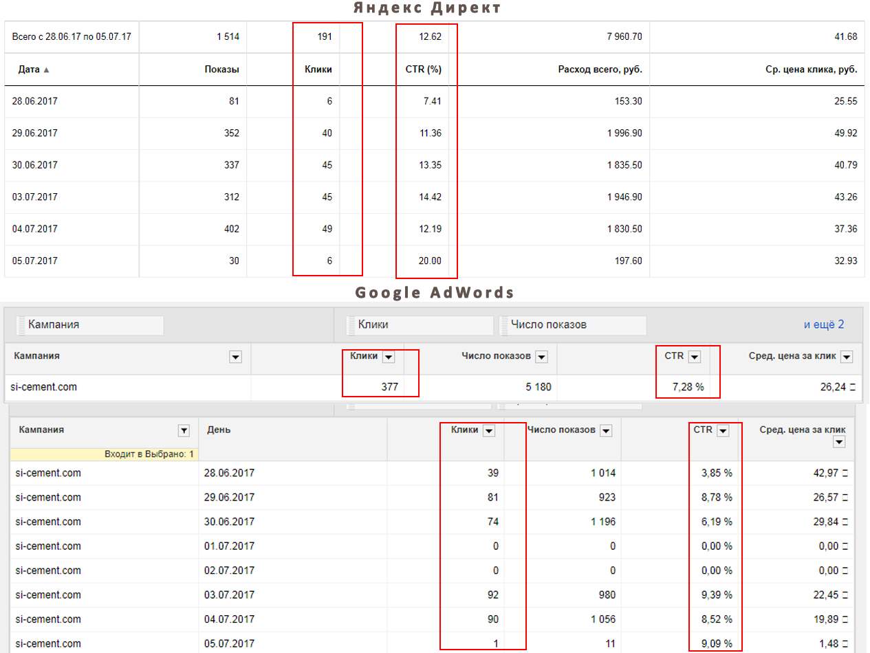Click the 'и ещё 2' link

coord(824,324)
